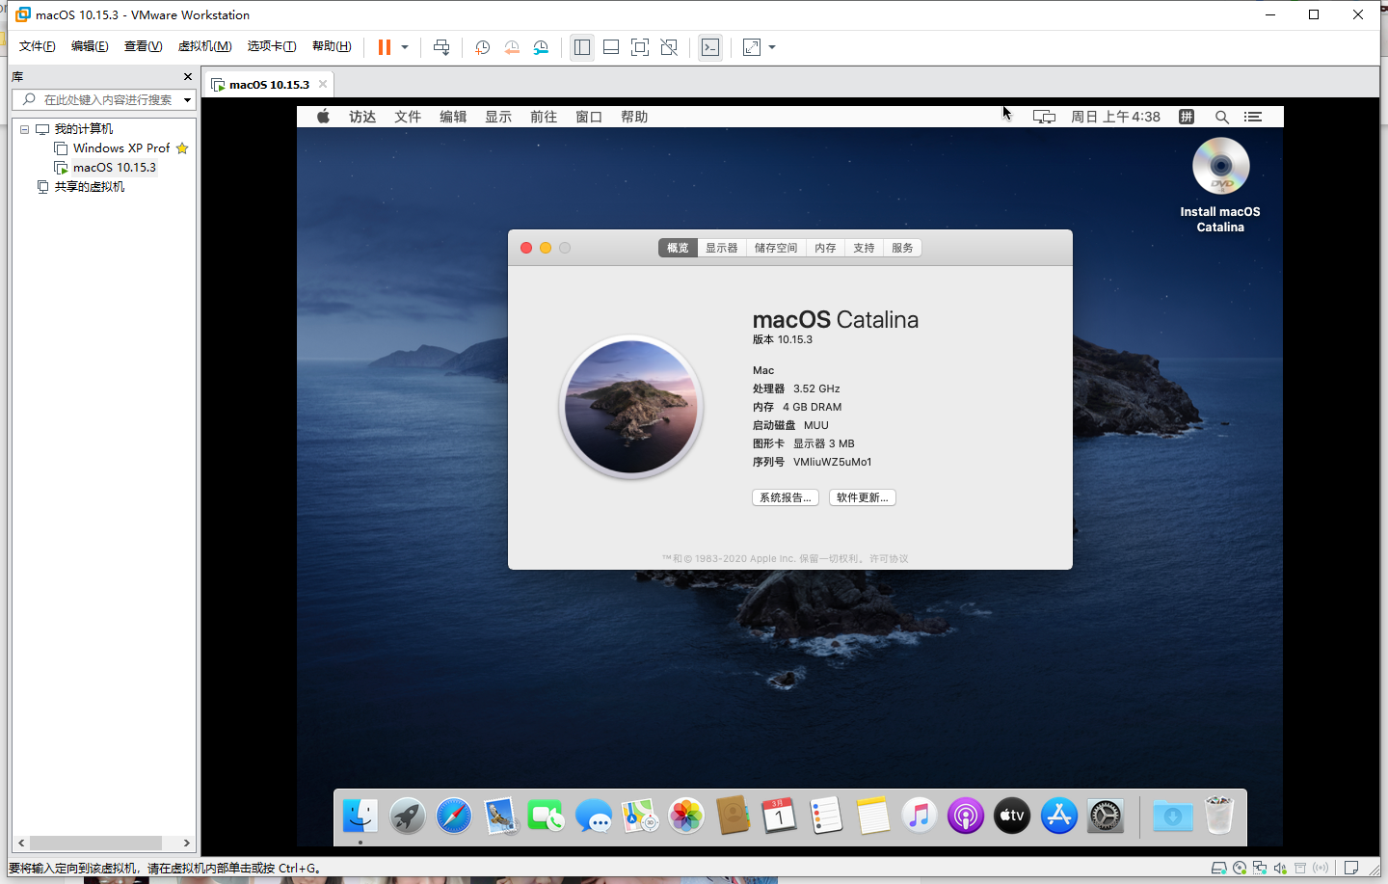Open the stretch display options dropdown

point(772,47)
